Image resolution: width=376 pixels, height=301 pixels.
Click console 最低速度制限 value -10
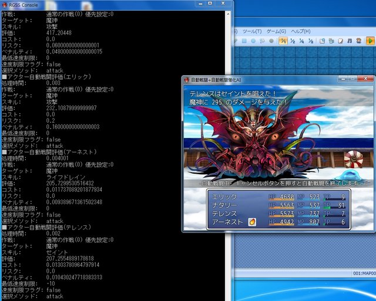(51, 284)
